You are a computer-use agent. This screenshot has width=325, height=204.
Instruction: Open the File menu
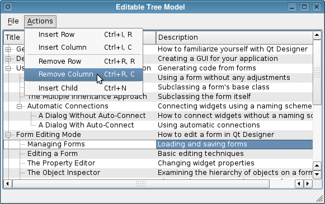pyautogui.click(x=13, y=21)
